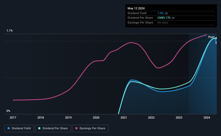Select the 2017 x-axis label

click(x=13, y=118)
